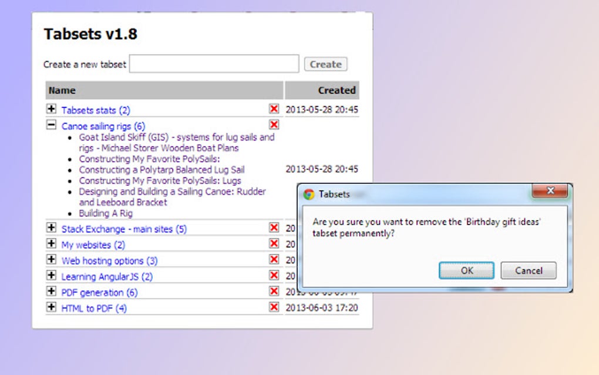Expand the Tabsets stats tabset
The image size is (599, 375).
click(x=51, y=109)
